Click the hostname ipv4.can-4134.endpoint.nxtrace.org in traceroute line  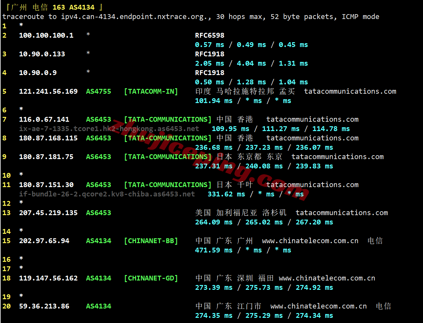click(x=134, y=17)
